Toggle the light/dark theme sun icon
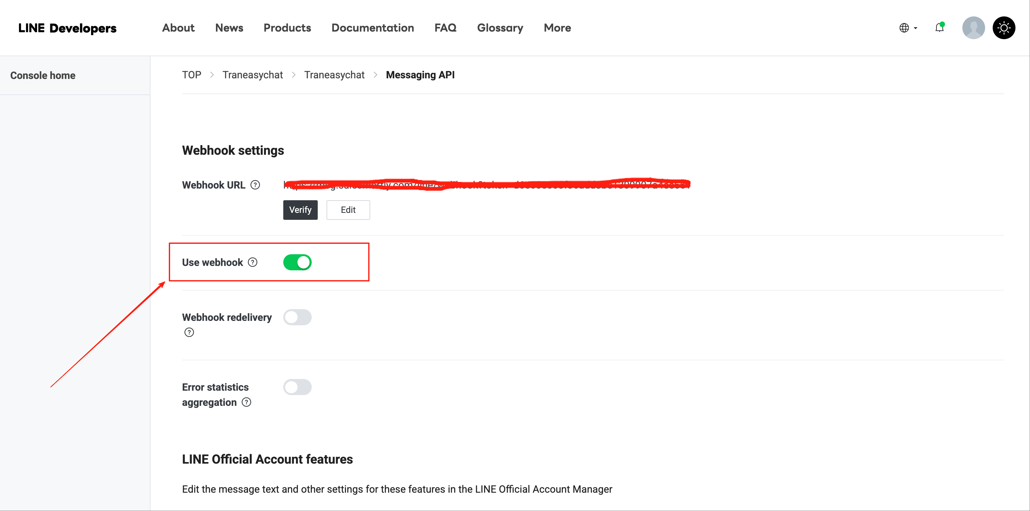Image resolution: width=1030 pixels, height=511 pixels. (x=1004, y=28)
